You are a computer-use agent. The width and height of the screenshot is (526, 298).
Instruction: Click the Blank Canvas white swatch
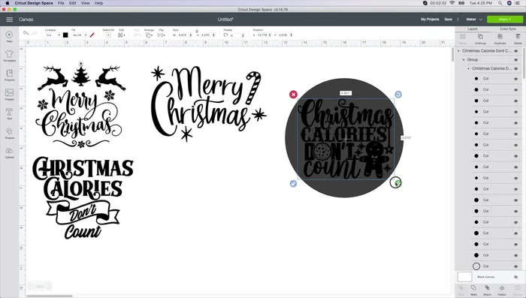click(x=464, y=277)
